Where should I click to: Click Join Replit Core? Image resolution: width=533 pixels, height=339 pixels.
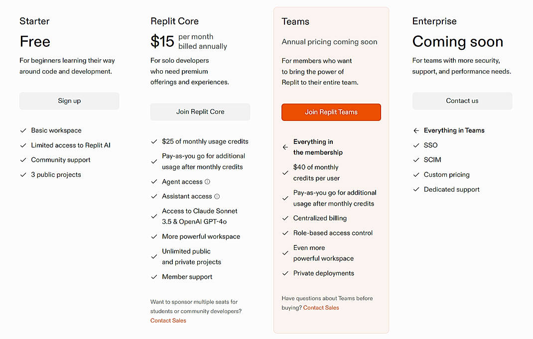coord(200,112)
